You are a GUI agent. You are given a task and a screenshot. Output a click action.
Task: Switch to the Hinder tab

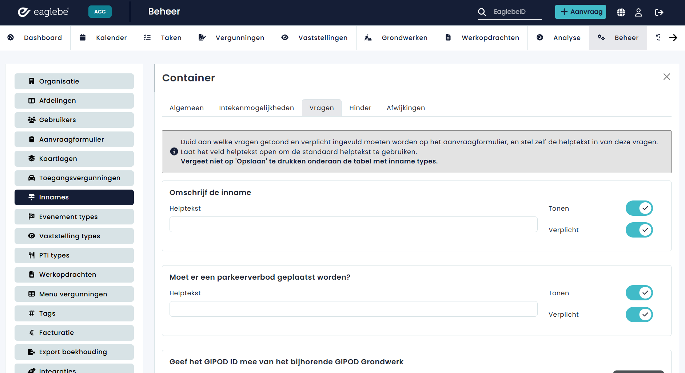click(360, 108)
